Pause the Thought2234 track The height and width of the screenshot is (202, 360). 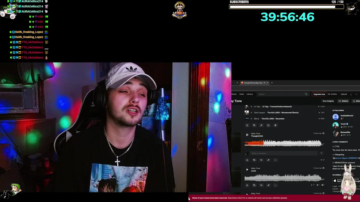[x=247, y=135]
